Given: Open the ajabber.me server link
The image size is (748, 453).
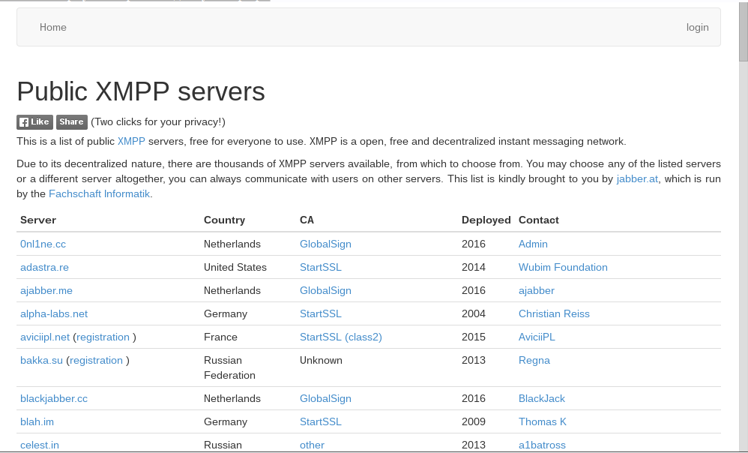Looking at the screenshot, I should [46, 291].
